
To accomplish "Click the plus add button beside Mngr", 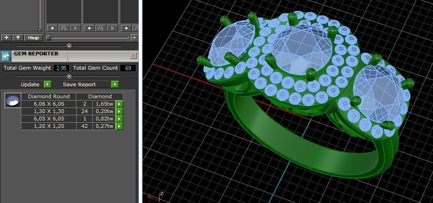I will coord(6,37).
